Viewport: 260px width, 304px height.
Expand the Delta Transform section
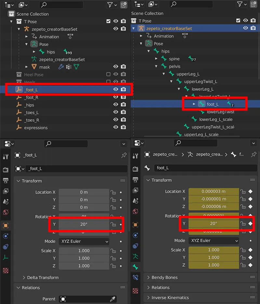[x=43, y=278]
